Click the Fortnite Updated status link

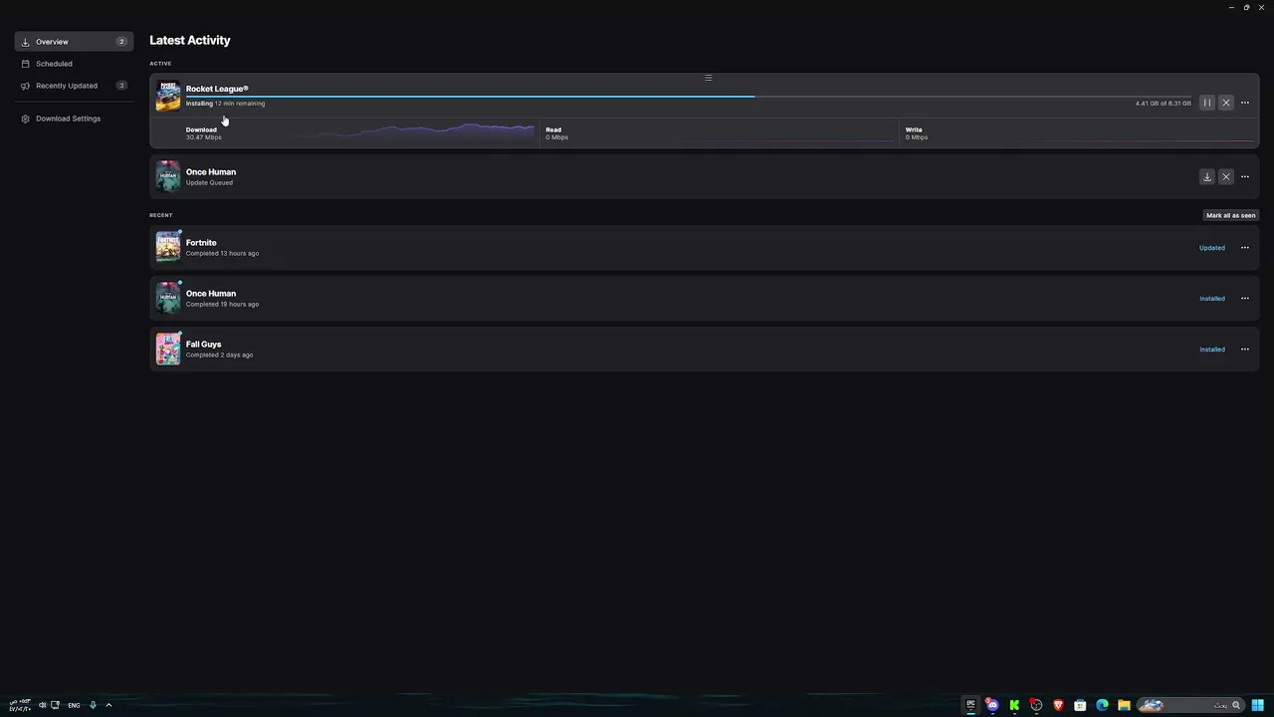pyautogui.click(x=1212, y=248)
